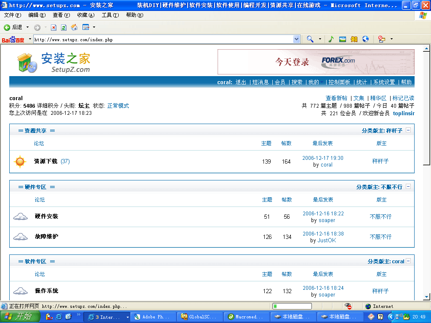431x323 pixels.
Task: Collapse the 软件专区 forum category
Action: coord(408,261)
